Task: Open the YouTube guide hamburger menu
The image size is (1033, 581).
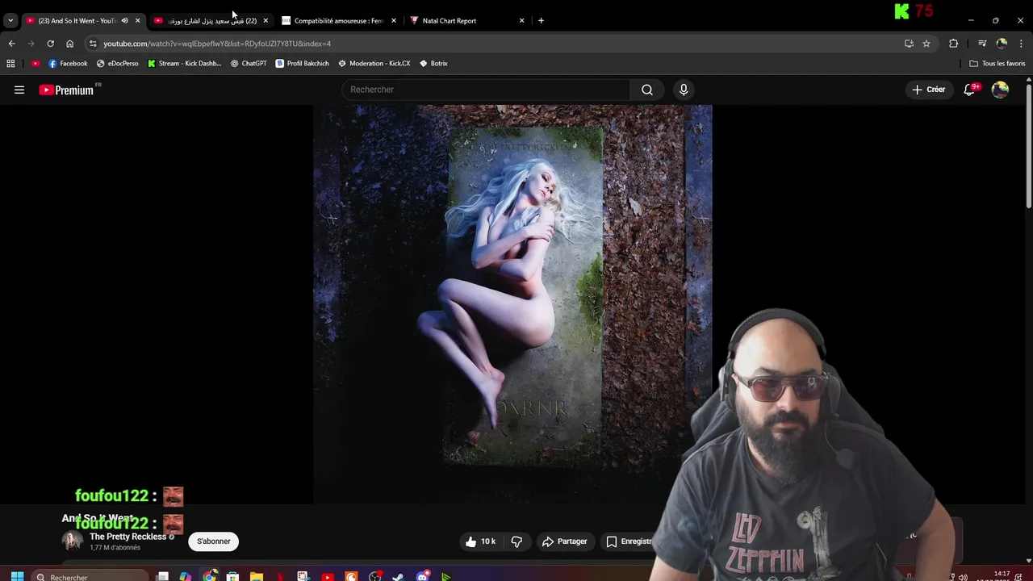Action: [19, 90]
